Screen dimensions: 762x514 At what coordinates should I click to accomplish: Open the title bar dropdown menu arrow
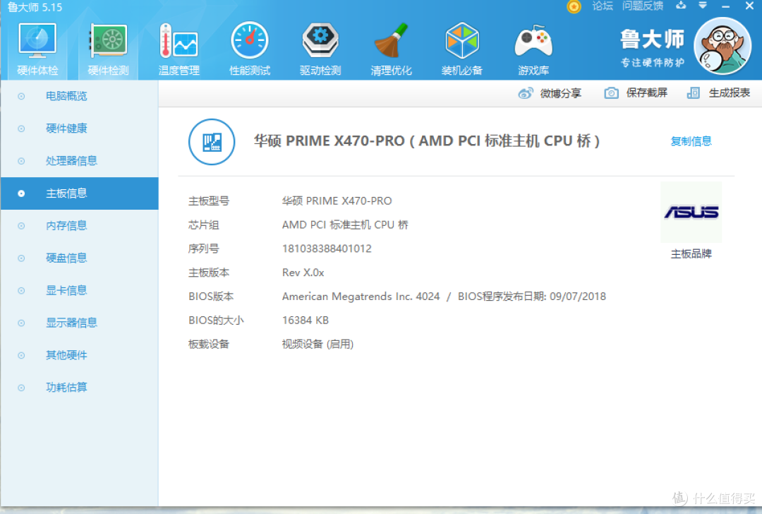(x=703, y=6)
